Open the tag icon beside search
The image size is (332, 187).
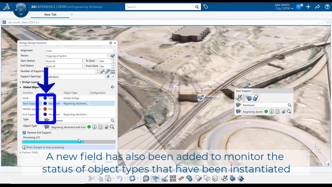click(x=205, y=7)
